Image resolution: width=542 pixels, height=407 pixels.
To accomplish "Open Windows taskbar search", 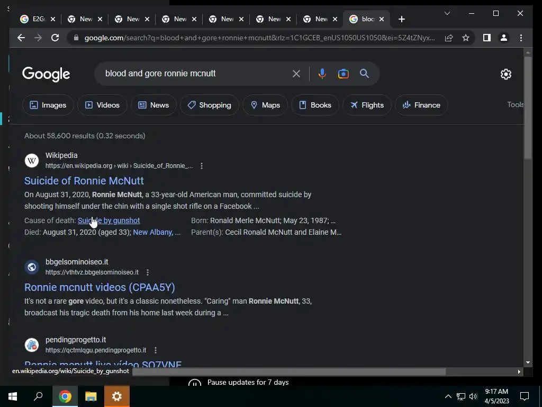I will [x=38, y=396].
